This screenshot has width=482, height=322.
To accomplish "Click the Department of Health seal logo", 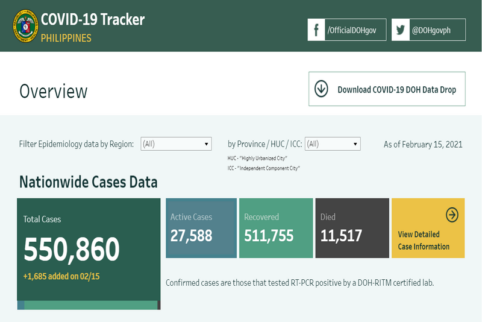I will click(25, 26).
